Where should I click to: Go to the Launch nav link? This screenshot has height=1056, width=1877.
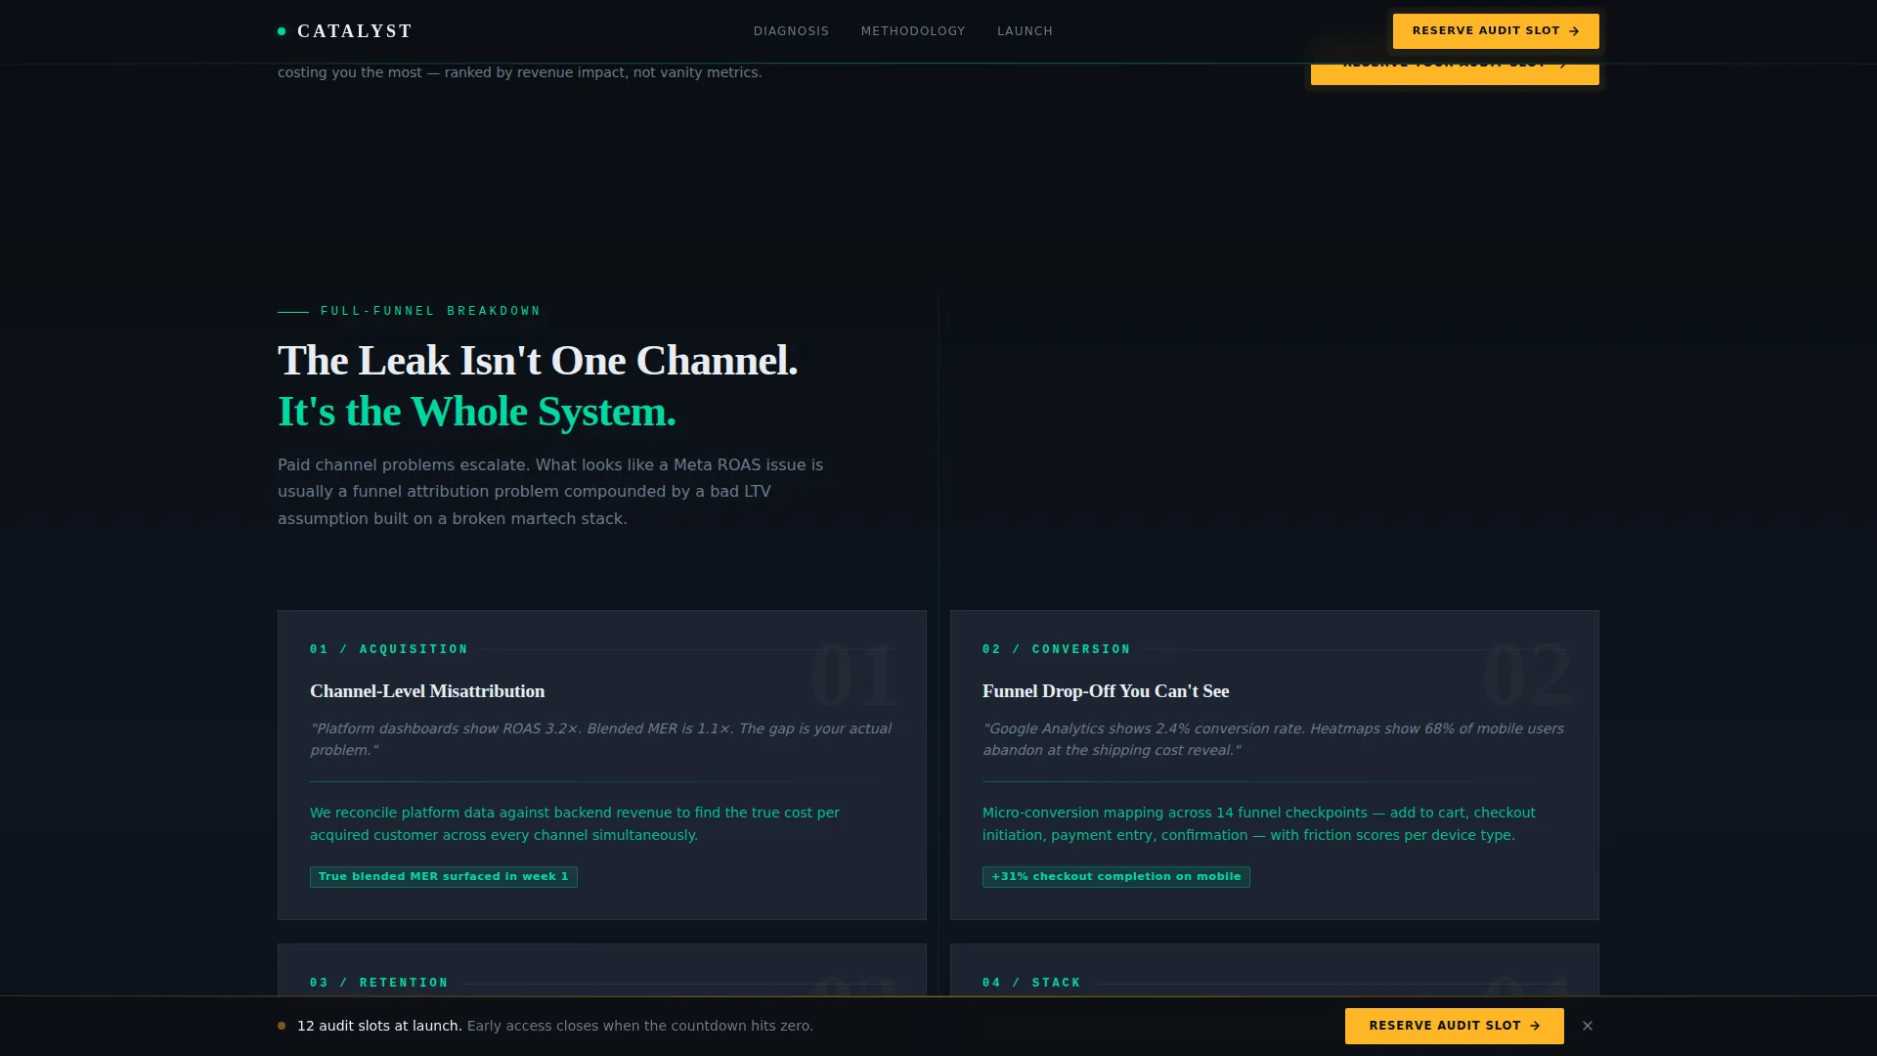point(1025,31)
